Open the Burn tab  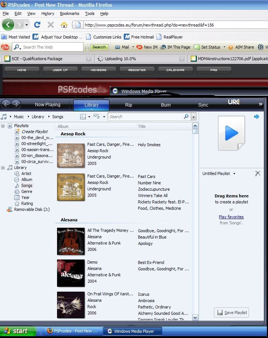pos(166,105)
